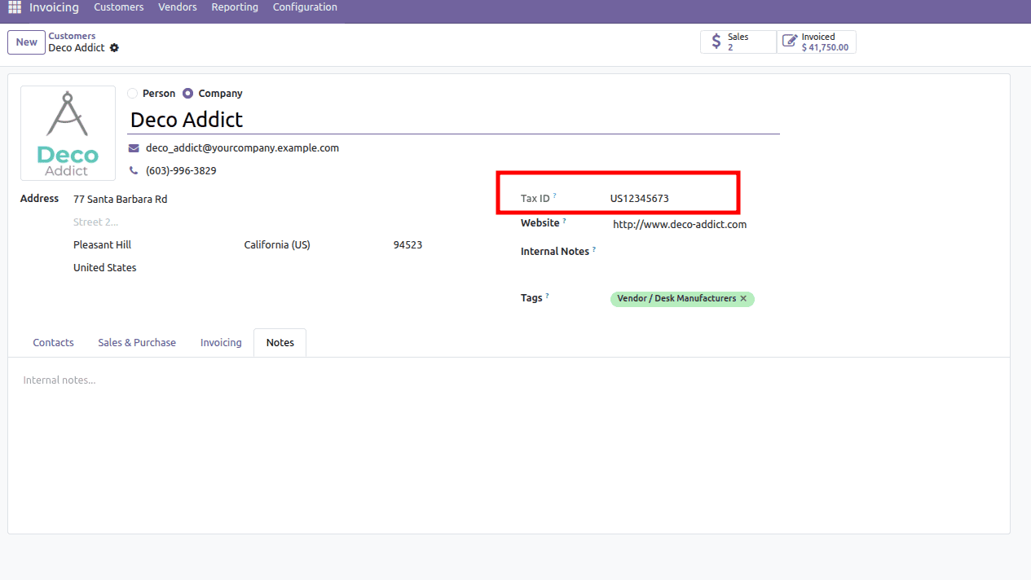Click the New button
The height and width of the screenshot is (580, 1031).
25,42
